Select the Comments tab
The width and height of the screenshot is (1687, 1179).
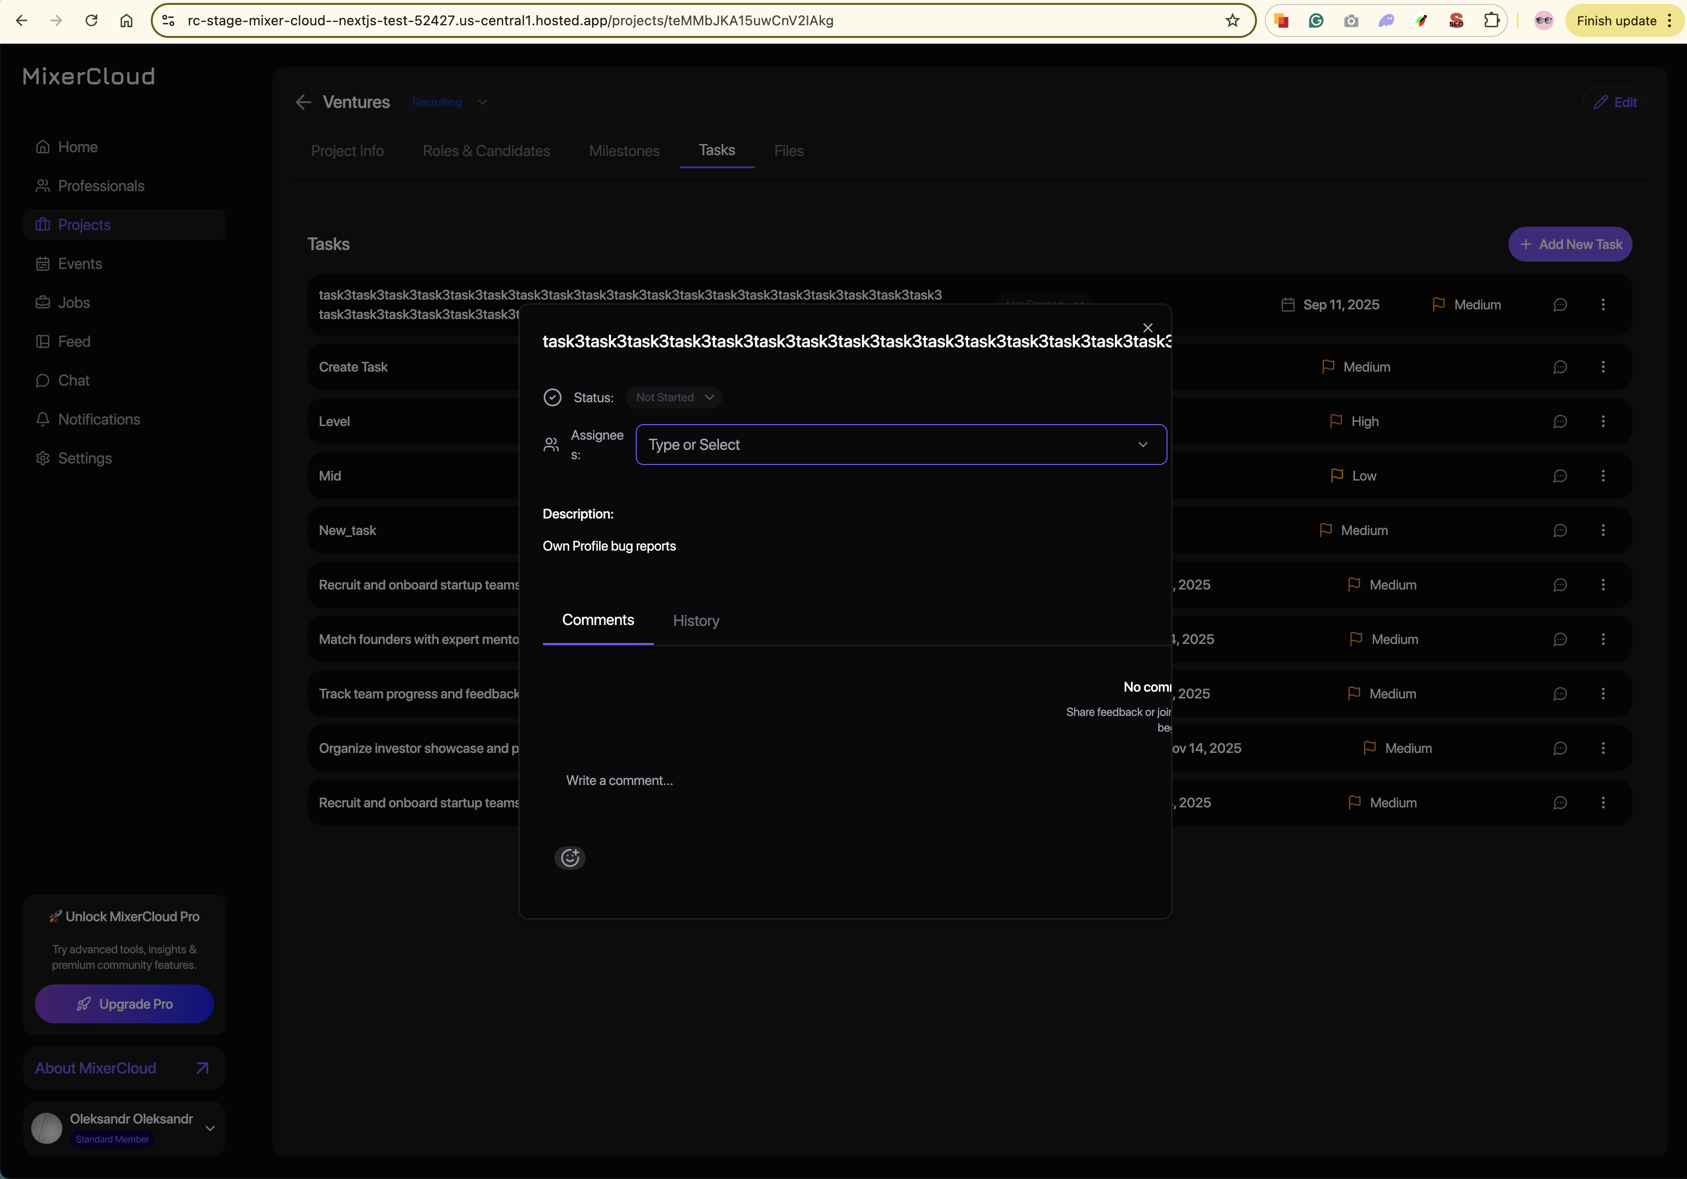(x=597, y=620)
